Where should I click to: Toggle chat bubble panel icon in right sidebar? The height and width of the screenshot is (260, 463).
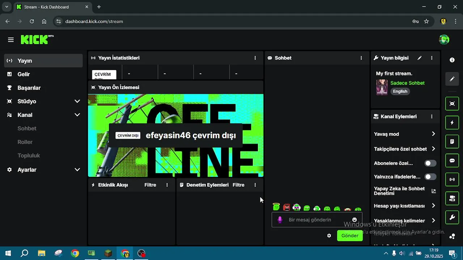click(452, 160)
